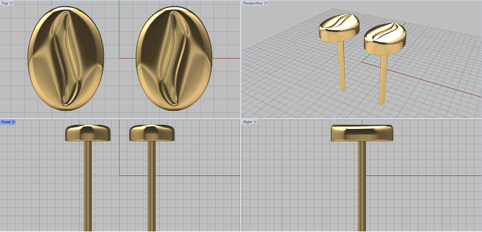
Task: Click left earring head in Front view
Action: point(88,133)
